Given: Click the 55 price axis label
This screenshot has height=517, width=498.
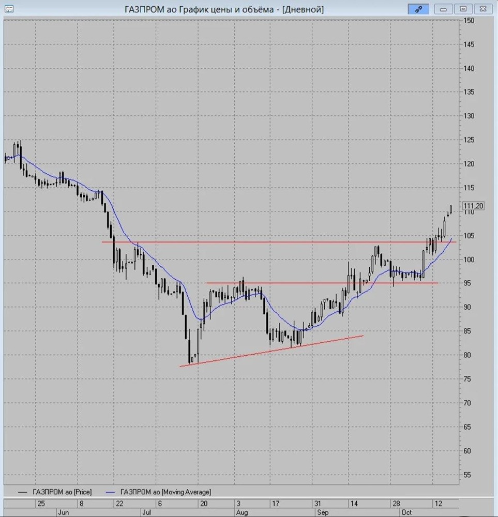Looking at the screenshot, I should (x=467, y=475).
